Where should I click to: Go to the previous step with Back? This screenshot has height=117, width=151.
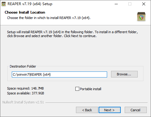click(87, 110)
